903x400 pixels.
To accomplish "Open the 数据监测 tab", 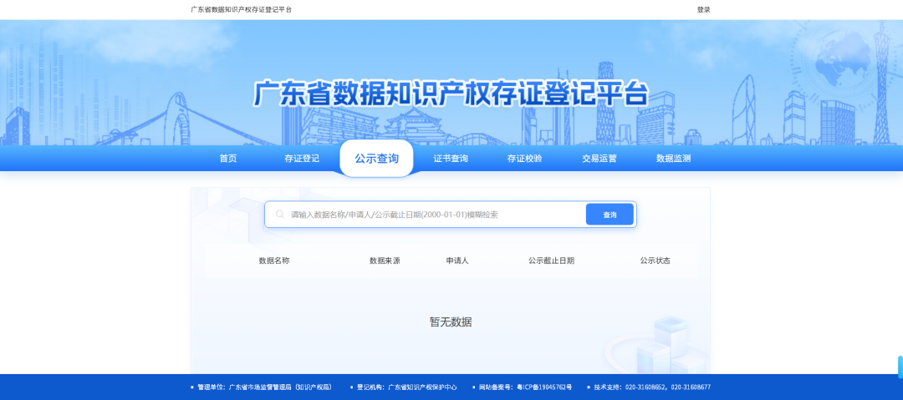I will tap(674, 159).
